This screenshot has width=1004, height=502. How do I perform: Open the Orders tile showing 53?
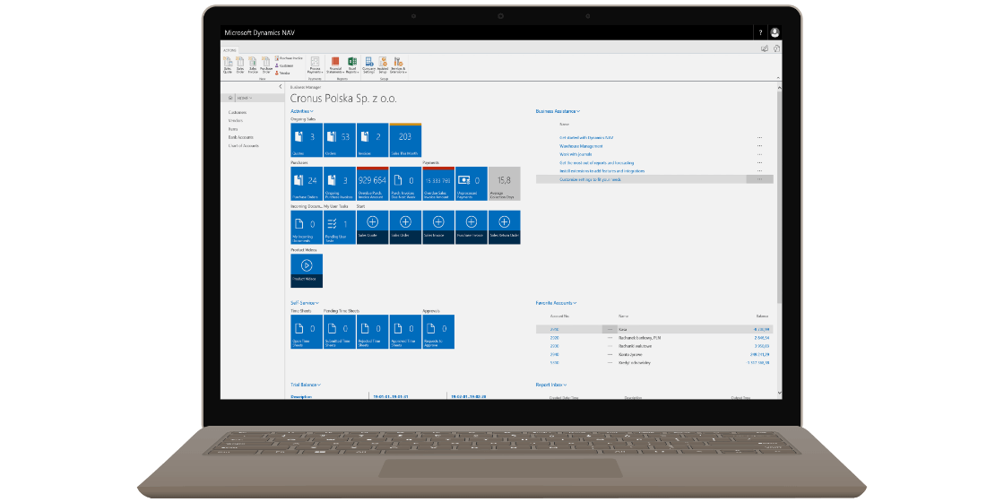click(x=340, y=140)
